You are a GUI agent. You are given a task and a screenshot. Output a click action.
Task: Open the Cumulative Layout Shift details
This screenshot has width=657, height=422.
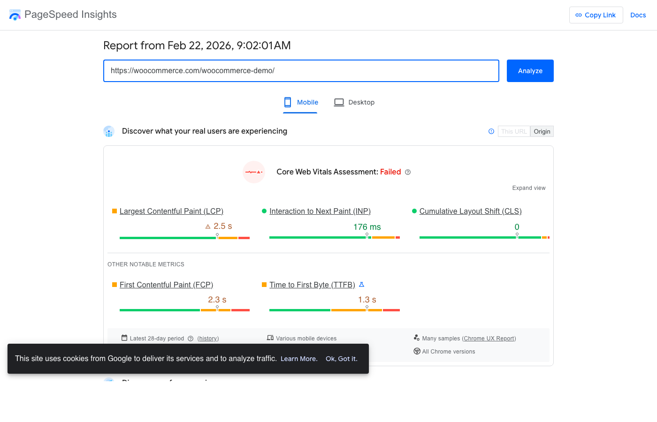[470, 211]
